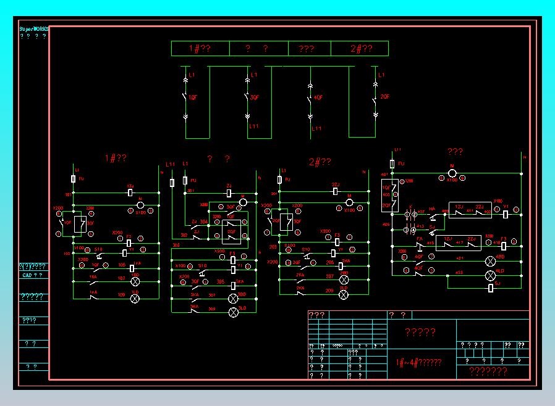Click wire number 423
The height and width of the screenshot is (406, 555).
point(459,273)
